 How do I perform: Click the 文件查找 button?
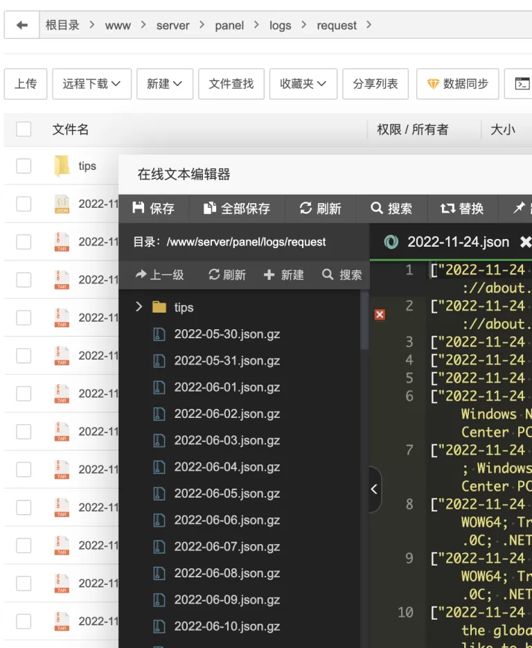click(x=231, y=84)
